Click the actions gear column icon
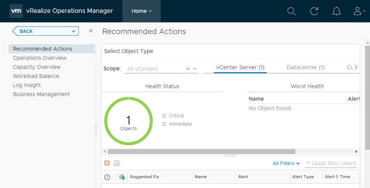This screenshot has height=188, width=370. click(x=122, y=177)
